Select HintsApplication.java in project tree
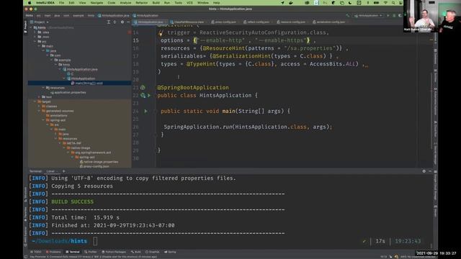 coord(80,69)
